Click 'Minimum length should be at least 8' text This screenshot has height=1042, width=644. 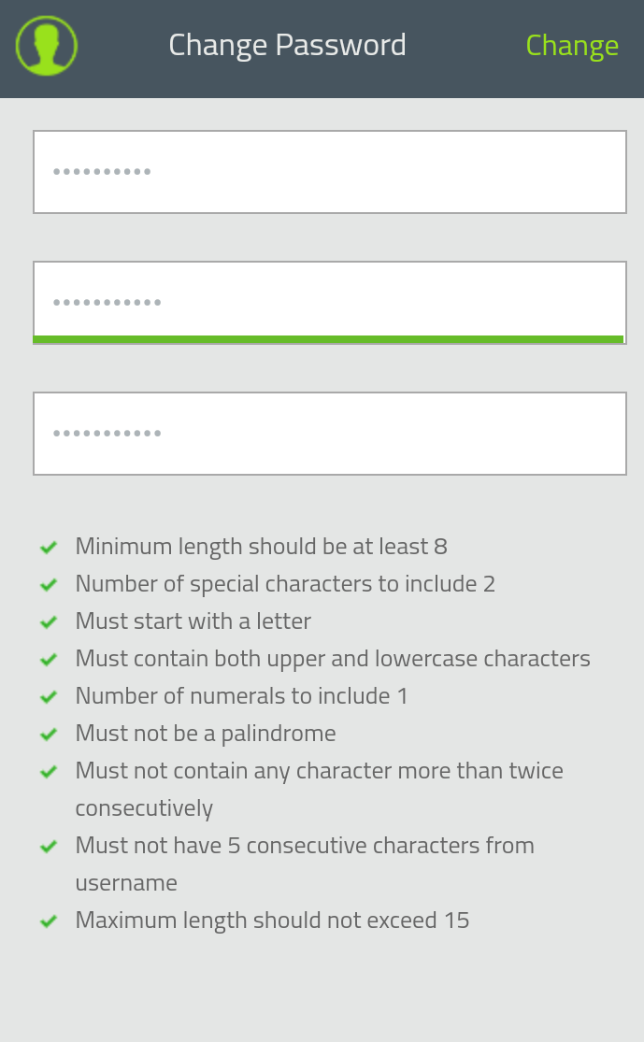click(261, 547)
